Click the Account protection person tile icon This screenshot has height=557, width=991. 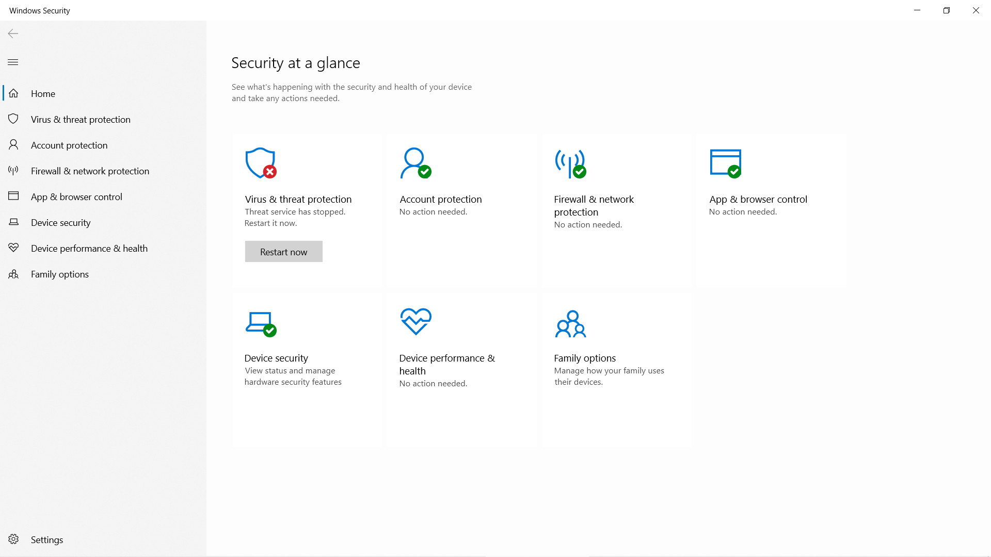click(x=415, y=163)
